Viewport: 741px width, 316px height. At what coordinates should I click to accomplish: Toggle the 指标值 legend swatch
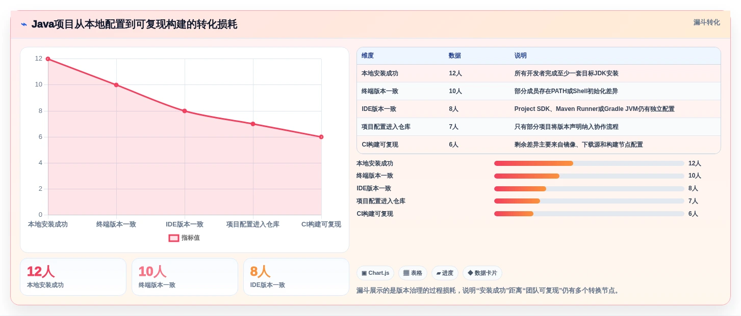pyautogui.click(x=174, y=238)
